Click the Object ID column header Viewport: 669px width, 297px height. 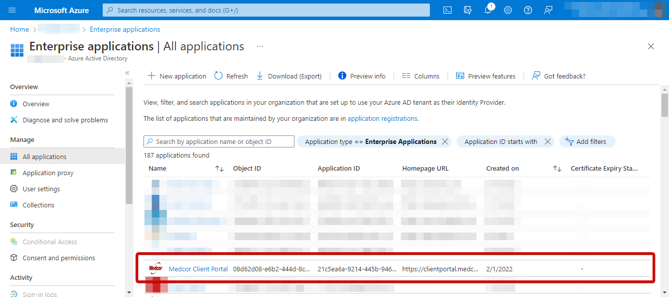(247, 169)
